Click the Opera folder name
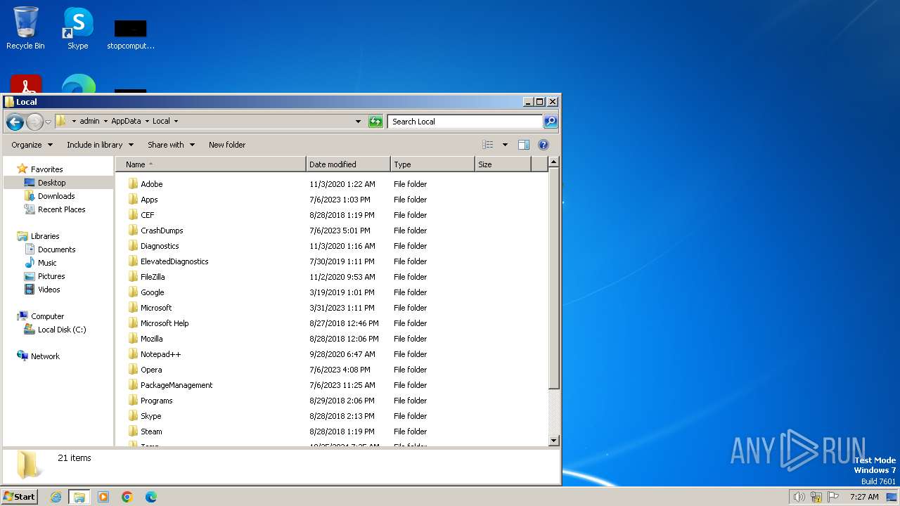Viewport: 900px width, 506px height. 151,370
